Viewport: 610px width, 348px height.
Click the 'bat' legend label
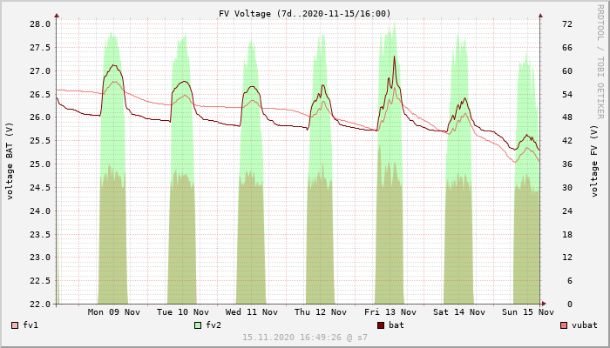396,325
